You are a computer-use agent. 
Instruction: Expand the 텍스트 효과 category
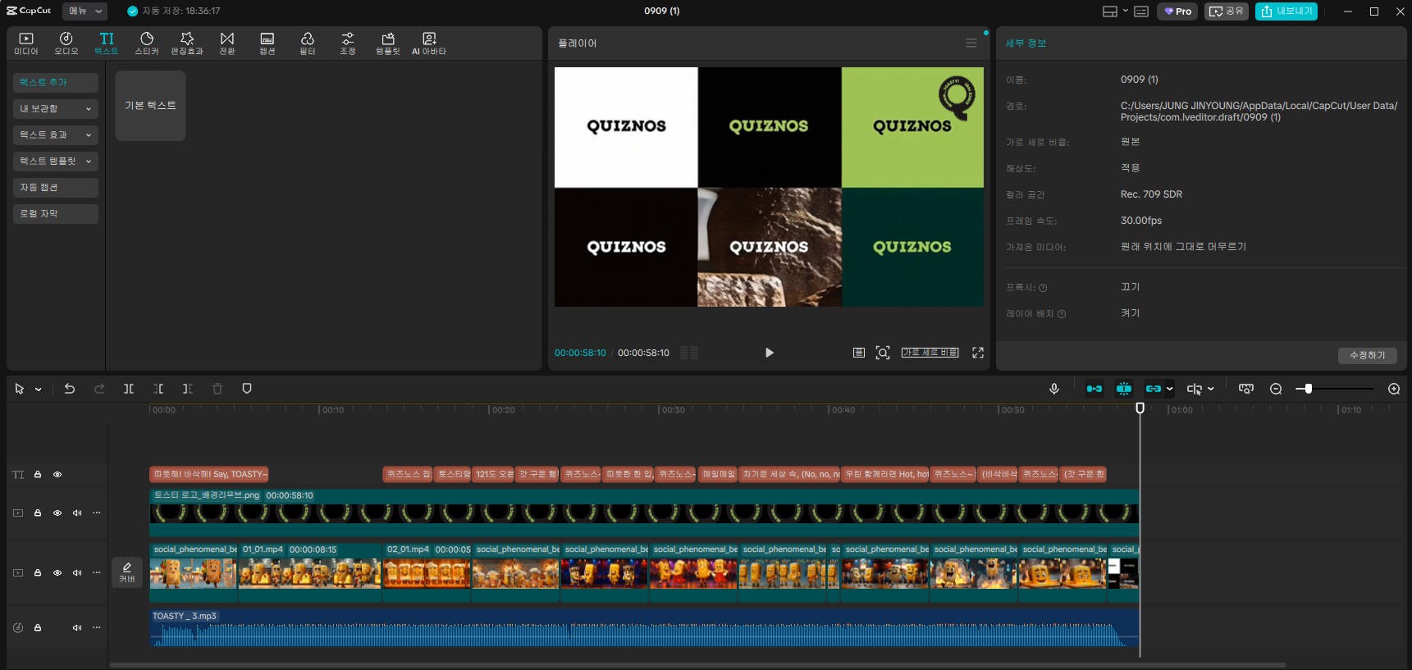tap(56, 135)
